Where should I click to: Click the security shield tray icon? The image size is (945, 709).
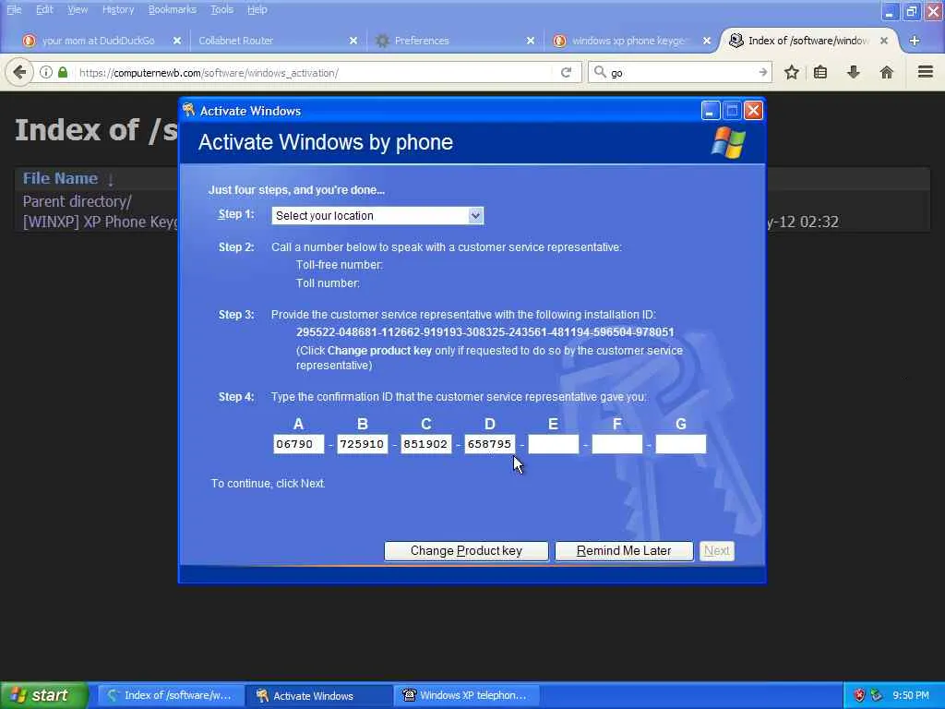tap(859, 695)
